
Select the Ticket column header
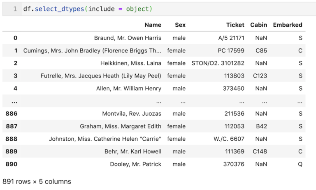[235, 25]
